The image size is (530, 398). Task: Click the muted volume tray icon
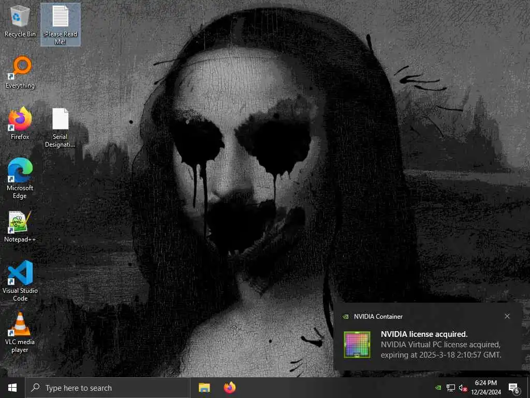(463, 388)
